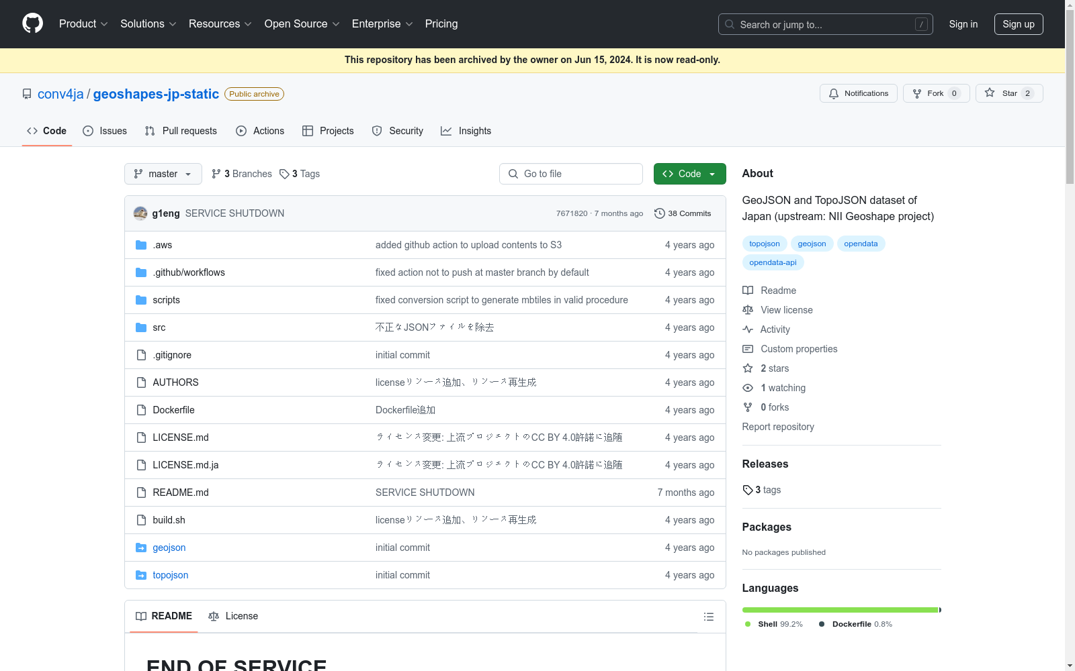Click the geojson symlink folder icon

tap(141, 548)
